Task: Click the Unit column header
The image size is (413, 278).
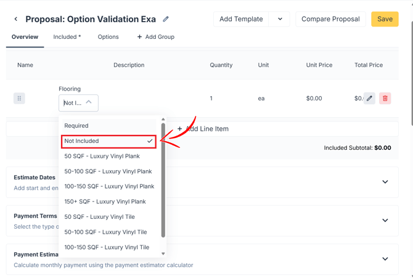Action: click(263, 65)
